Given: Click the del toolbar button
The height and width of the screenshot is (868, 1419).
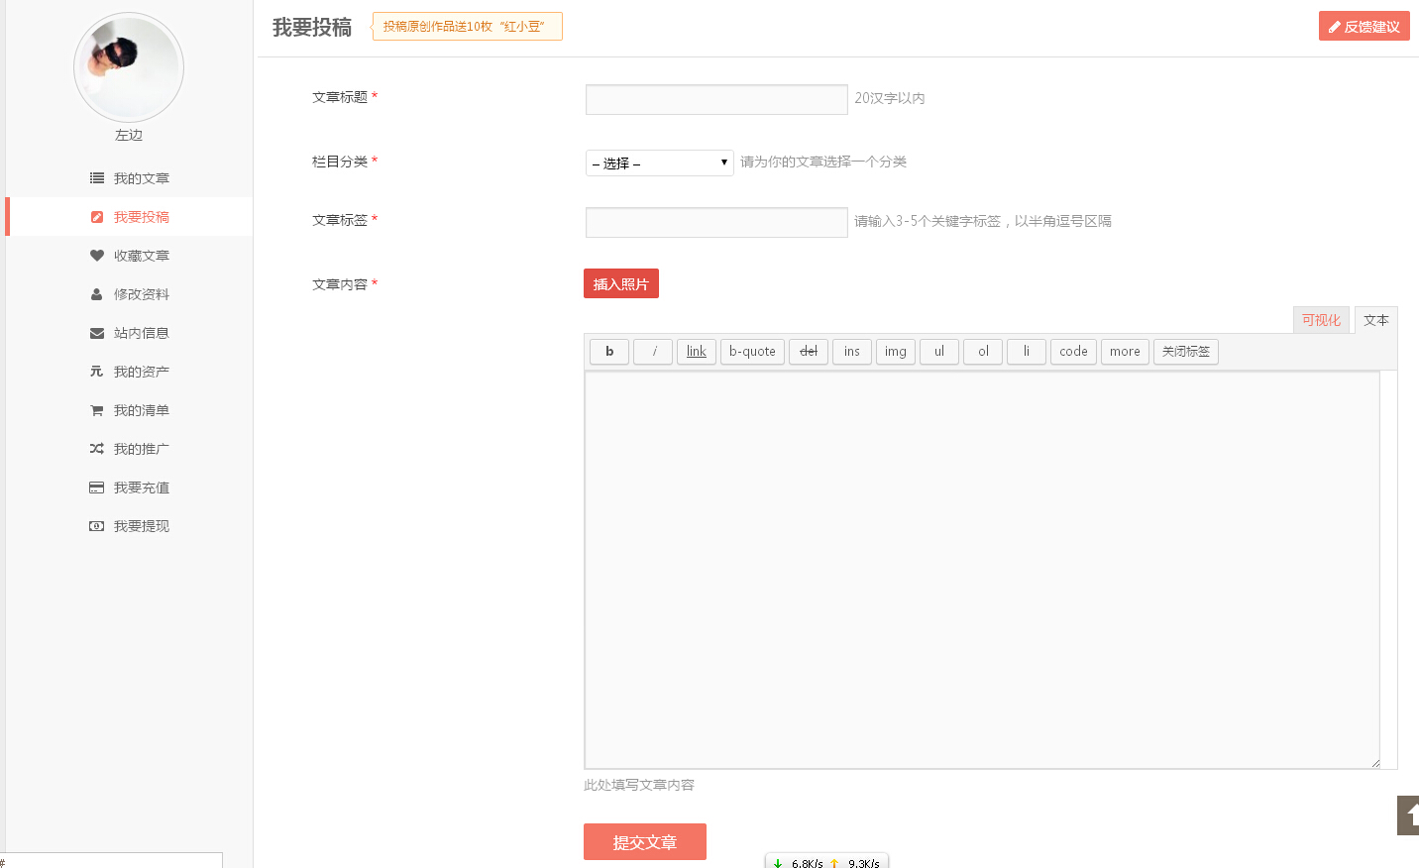Looking at the screenshot, I should pos(809,352).
